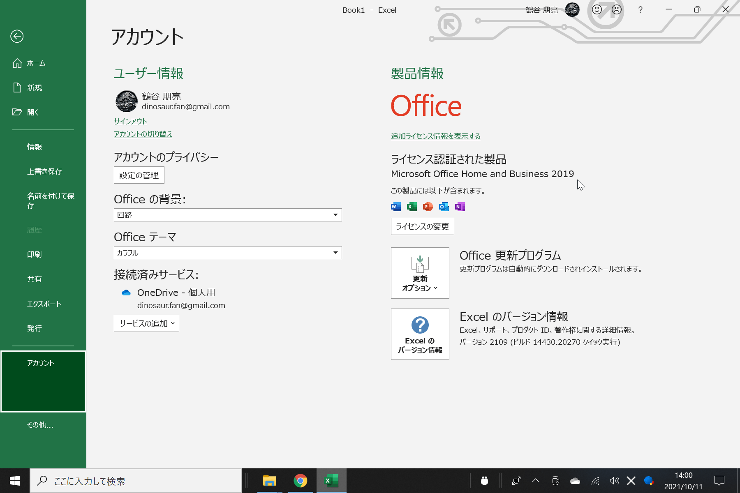Open the 新規 (New) page

tap(43, 88)
